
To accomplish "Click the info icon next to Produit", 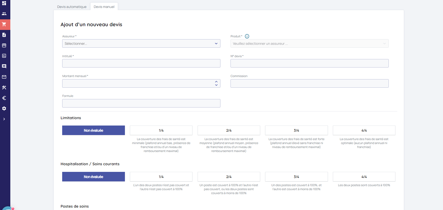I will tap(247, 36).
